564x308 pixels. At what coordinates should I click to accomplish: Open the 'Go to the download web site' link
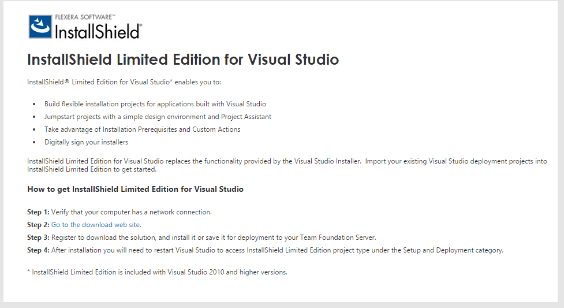[x=96, y=225]
